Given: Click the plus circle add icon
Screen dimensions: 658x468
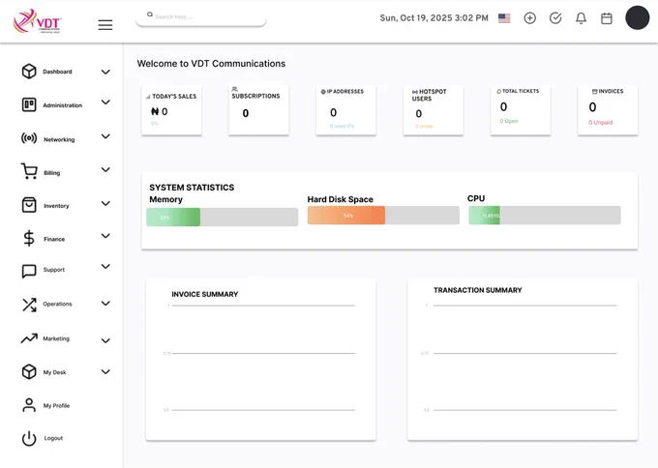Looking at the screenshot, I should (x=530, y=18).
